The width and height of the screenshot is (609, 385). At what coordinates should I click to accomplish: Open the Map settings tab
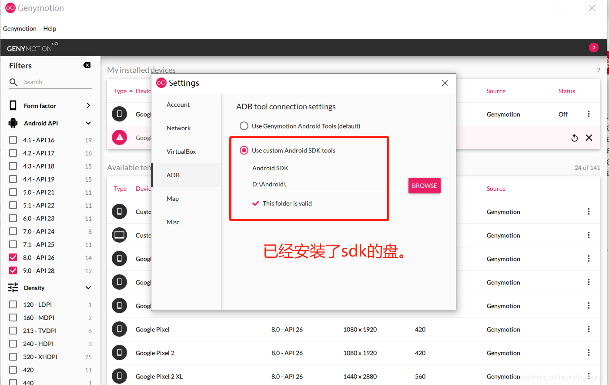point(186,199)
